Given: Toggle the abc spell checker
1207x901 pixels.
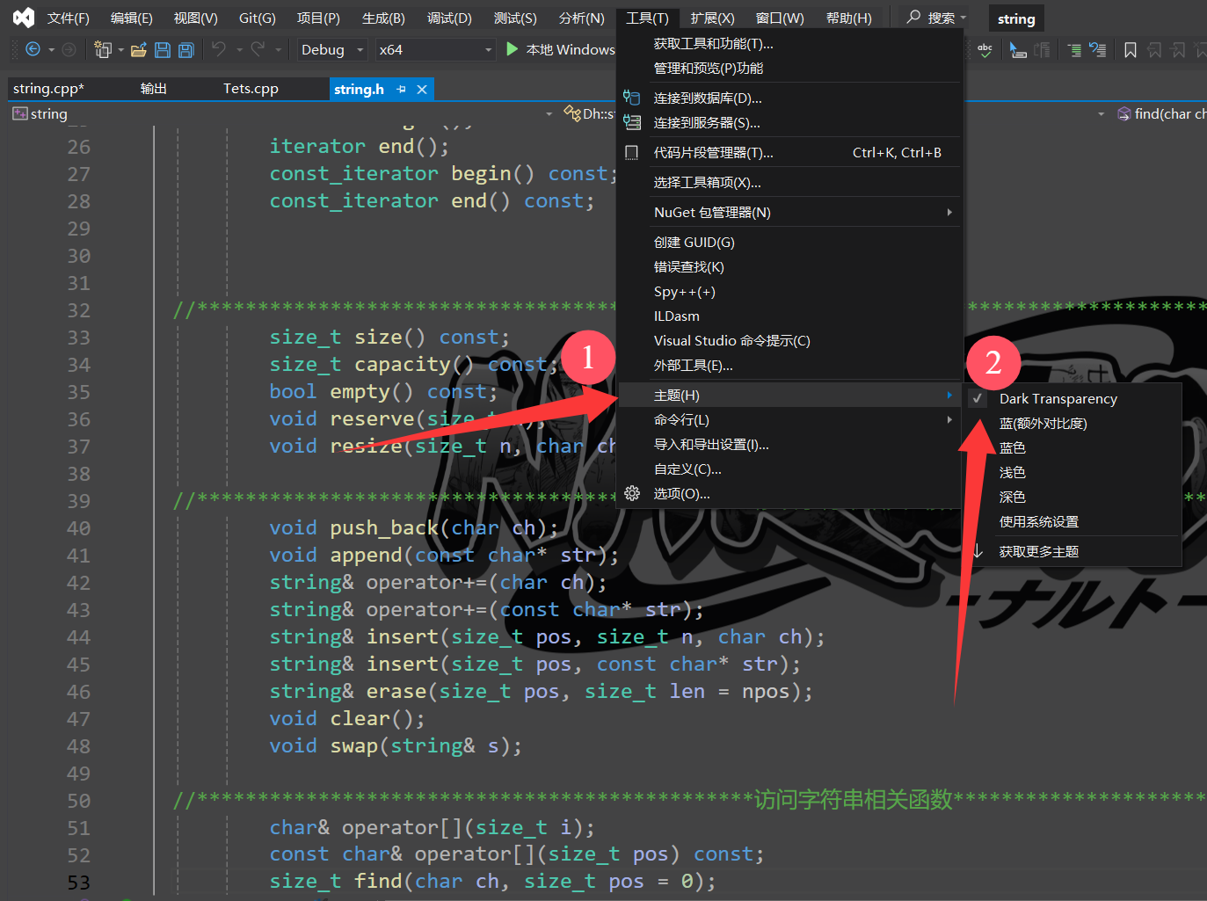Looking at the screenshot, I should tap(985, 50).
